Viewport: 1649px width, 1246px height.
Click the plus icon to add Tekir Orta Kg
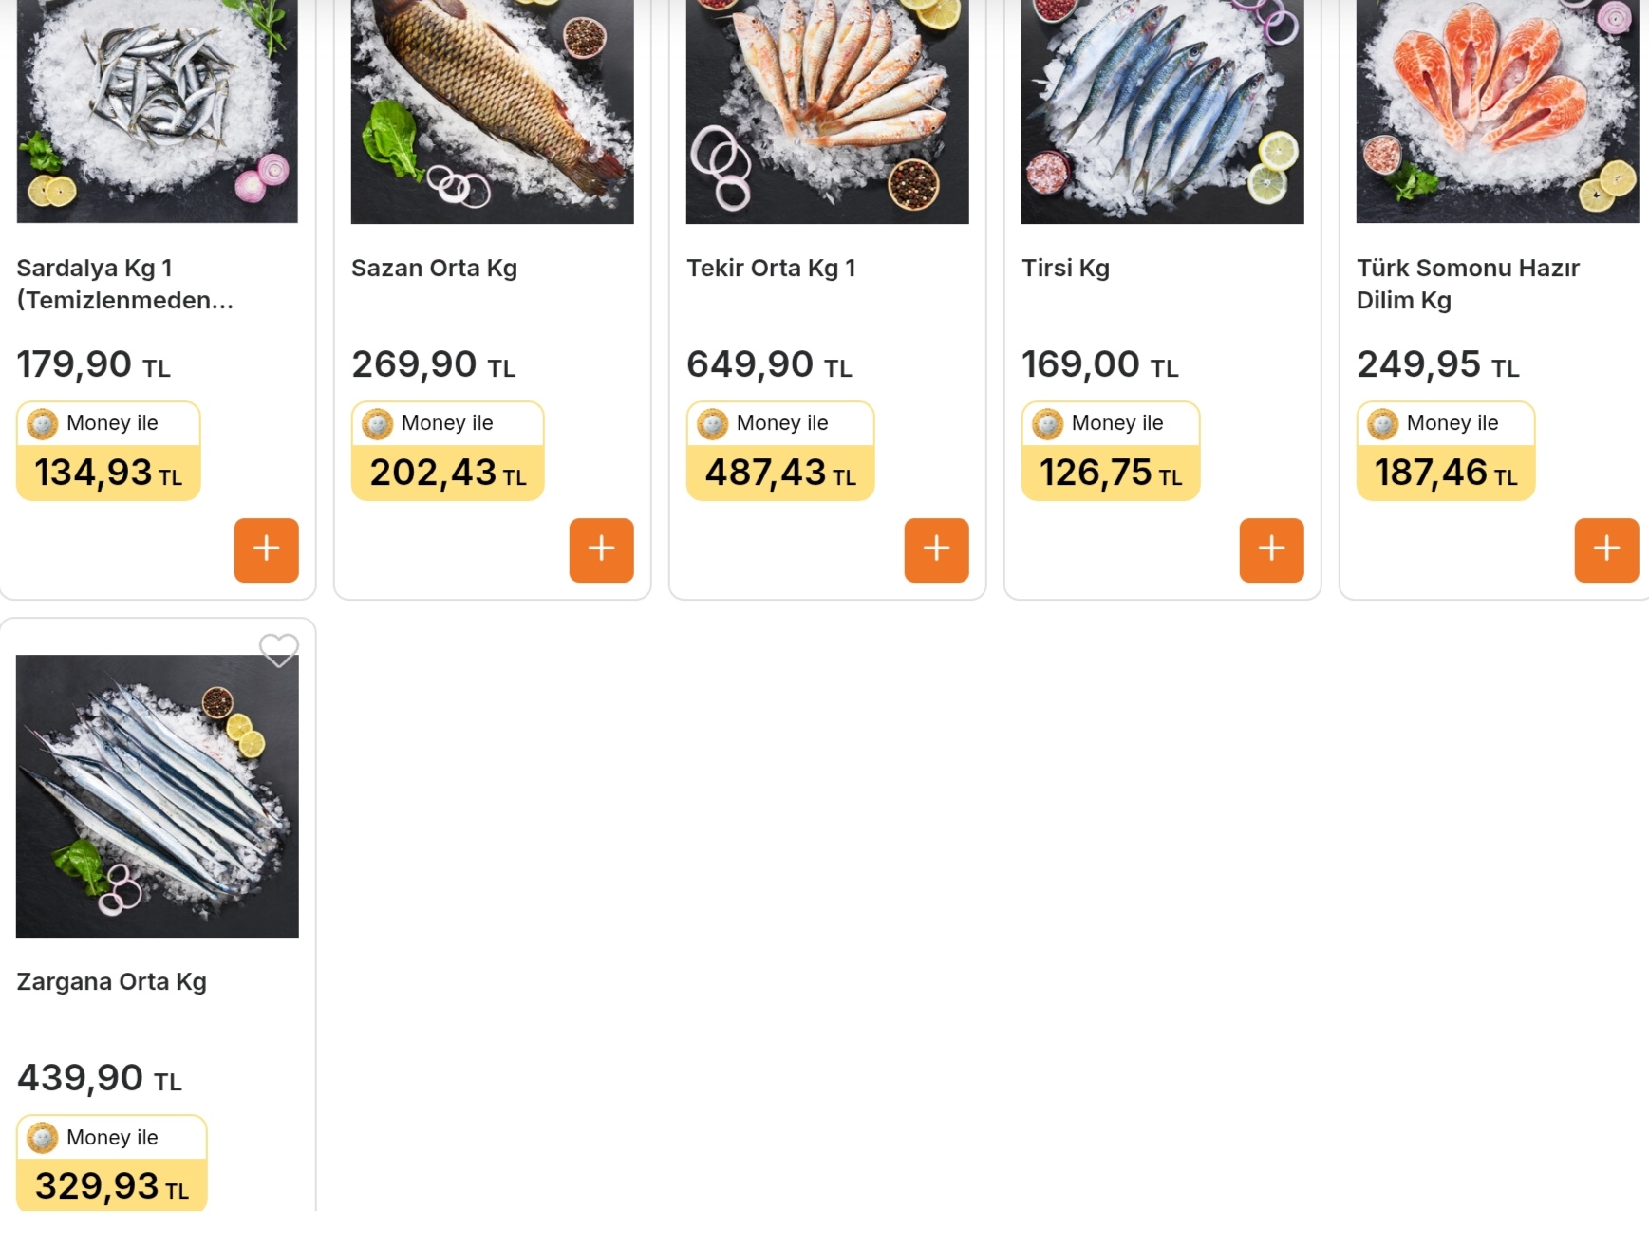(x=937, y=549)
